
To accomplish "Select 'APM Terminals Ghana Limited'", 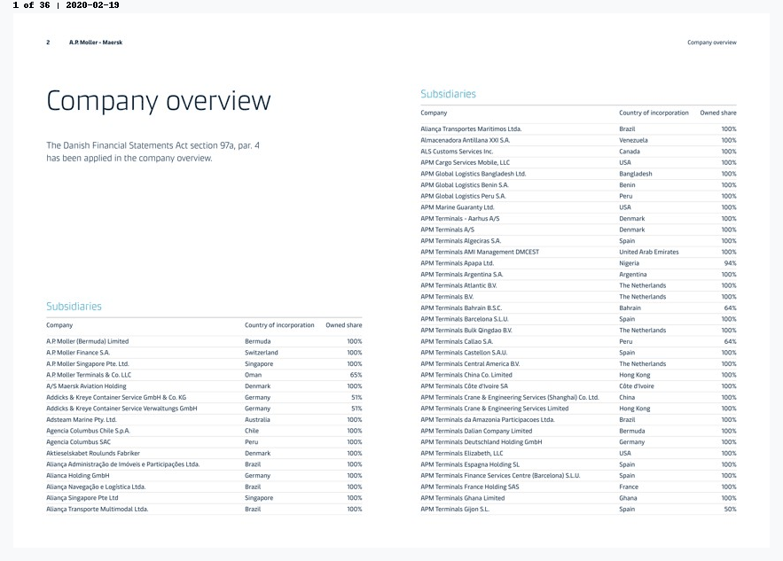I will [x=462, y=497].
